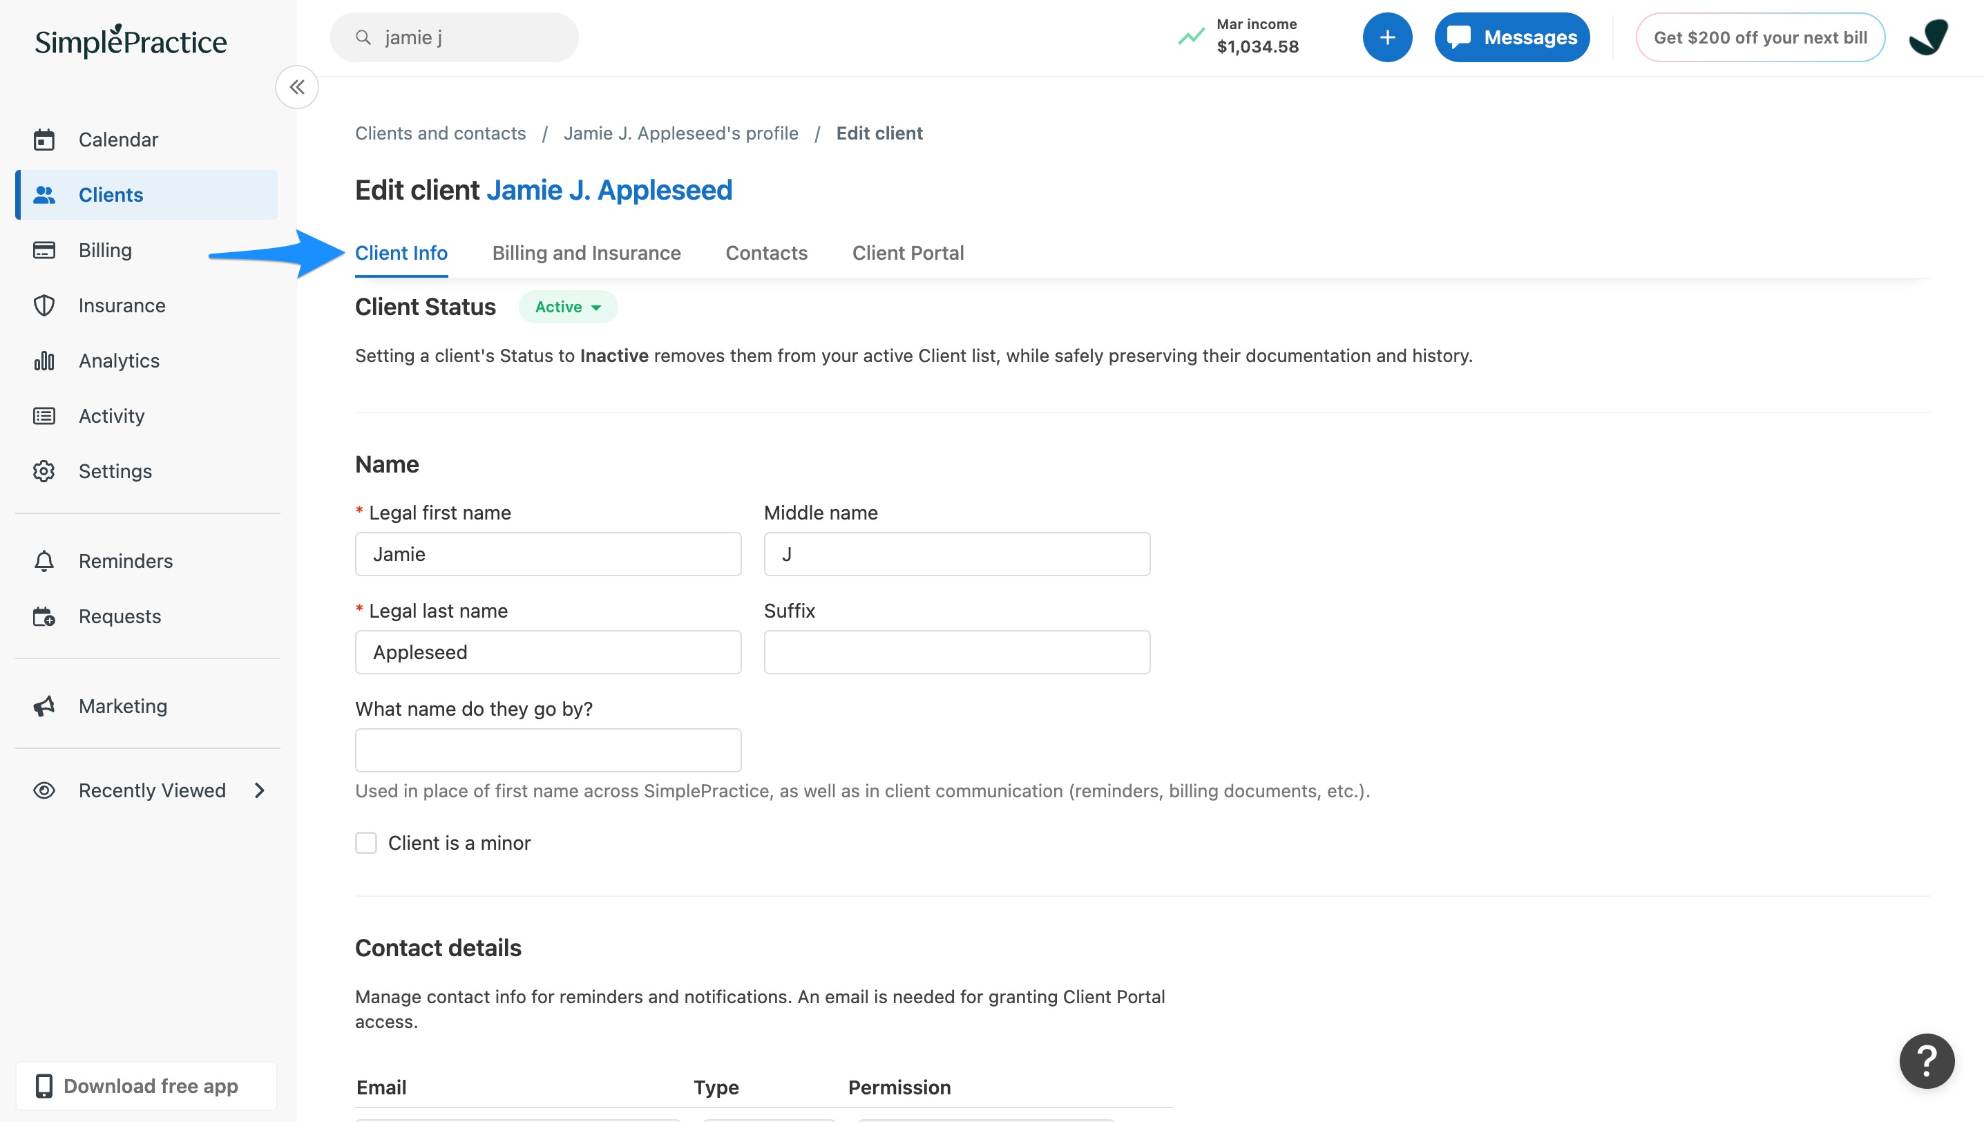
Task: Open Settings from the sidebar
Action: (x=146, y=471)
